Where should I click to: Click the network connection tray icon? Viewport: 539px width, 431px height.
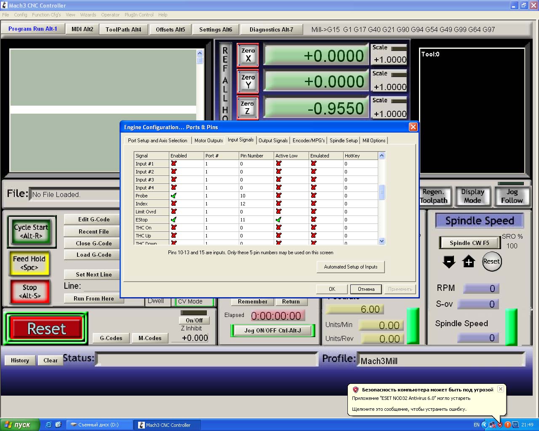492,425
